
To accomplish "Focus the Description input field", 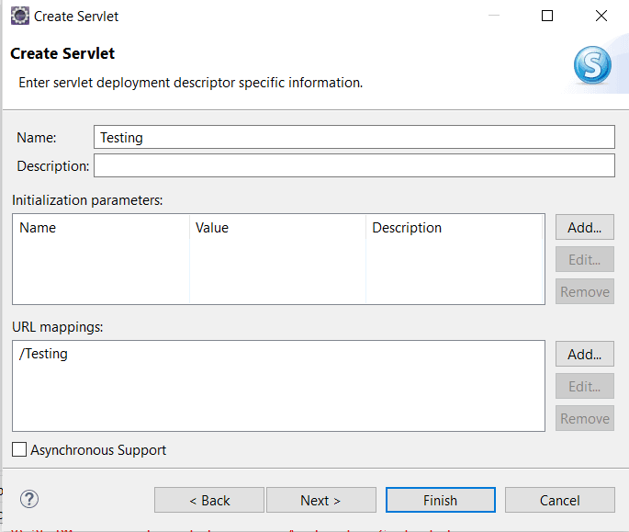I will point(354,165).
